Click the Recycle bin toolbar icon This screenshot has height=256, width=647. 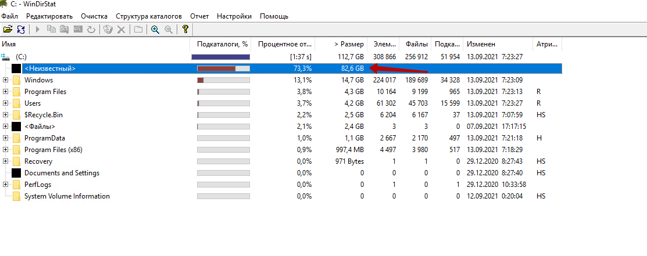(x=108, y=29)
